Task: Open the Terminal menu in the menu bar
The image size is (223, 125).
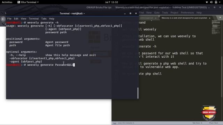Action: [x=34, y=18]
